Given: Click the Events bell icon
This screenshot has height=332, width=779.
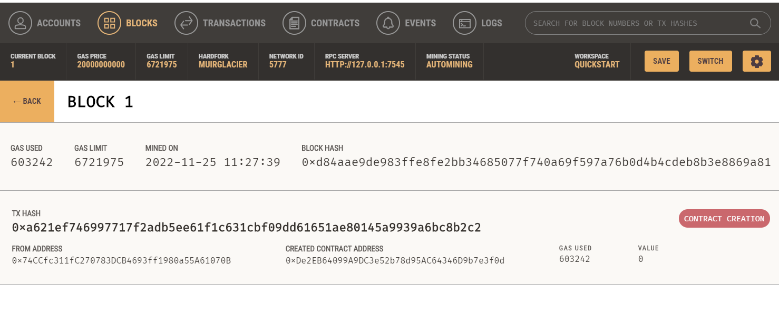Looking at the screenshot, I should coord(388,23).
